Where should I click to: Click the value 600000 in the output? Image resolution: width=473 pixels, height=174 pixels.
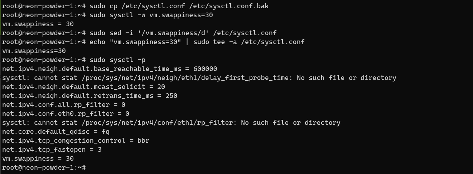205,69
